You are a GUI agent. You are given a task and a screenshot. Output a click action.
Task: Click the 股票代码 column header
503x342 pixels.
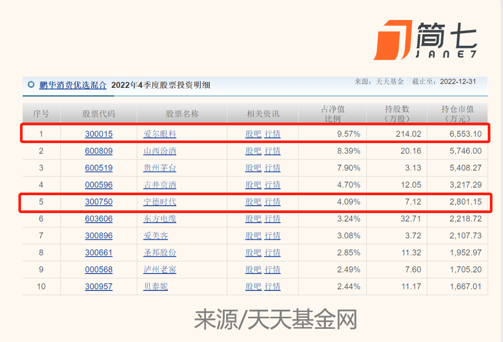[x=99, y=114]
